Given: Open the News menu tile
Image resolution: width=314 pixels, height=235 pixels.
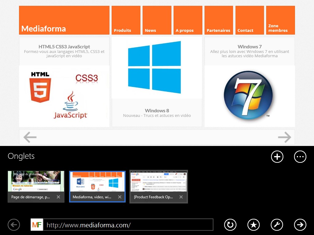Looking at the screenshot, I should [157, 20].
